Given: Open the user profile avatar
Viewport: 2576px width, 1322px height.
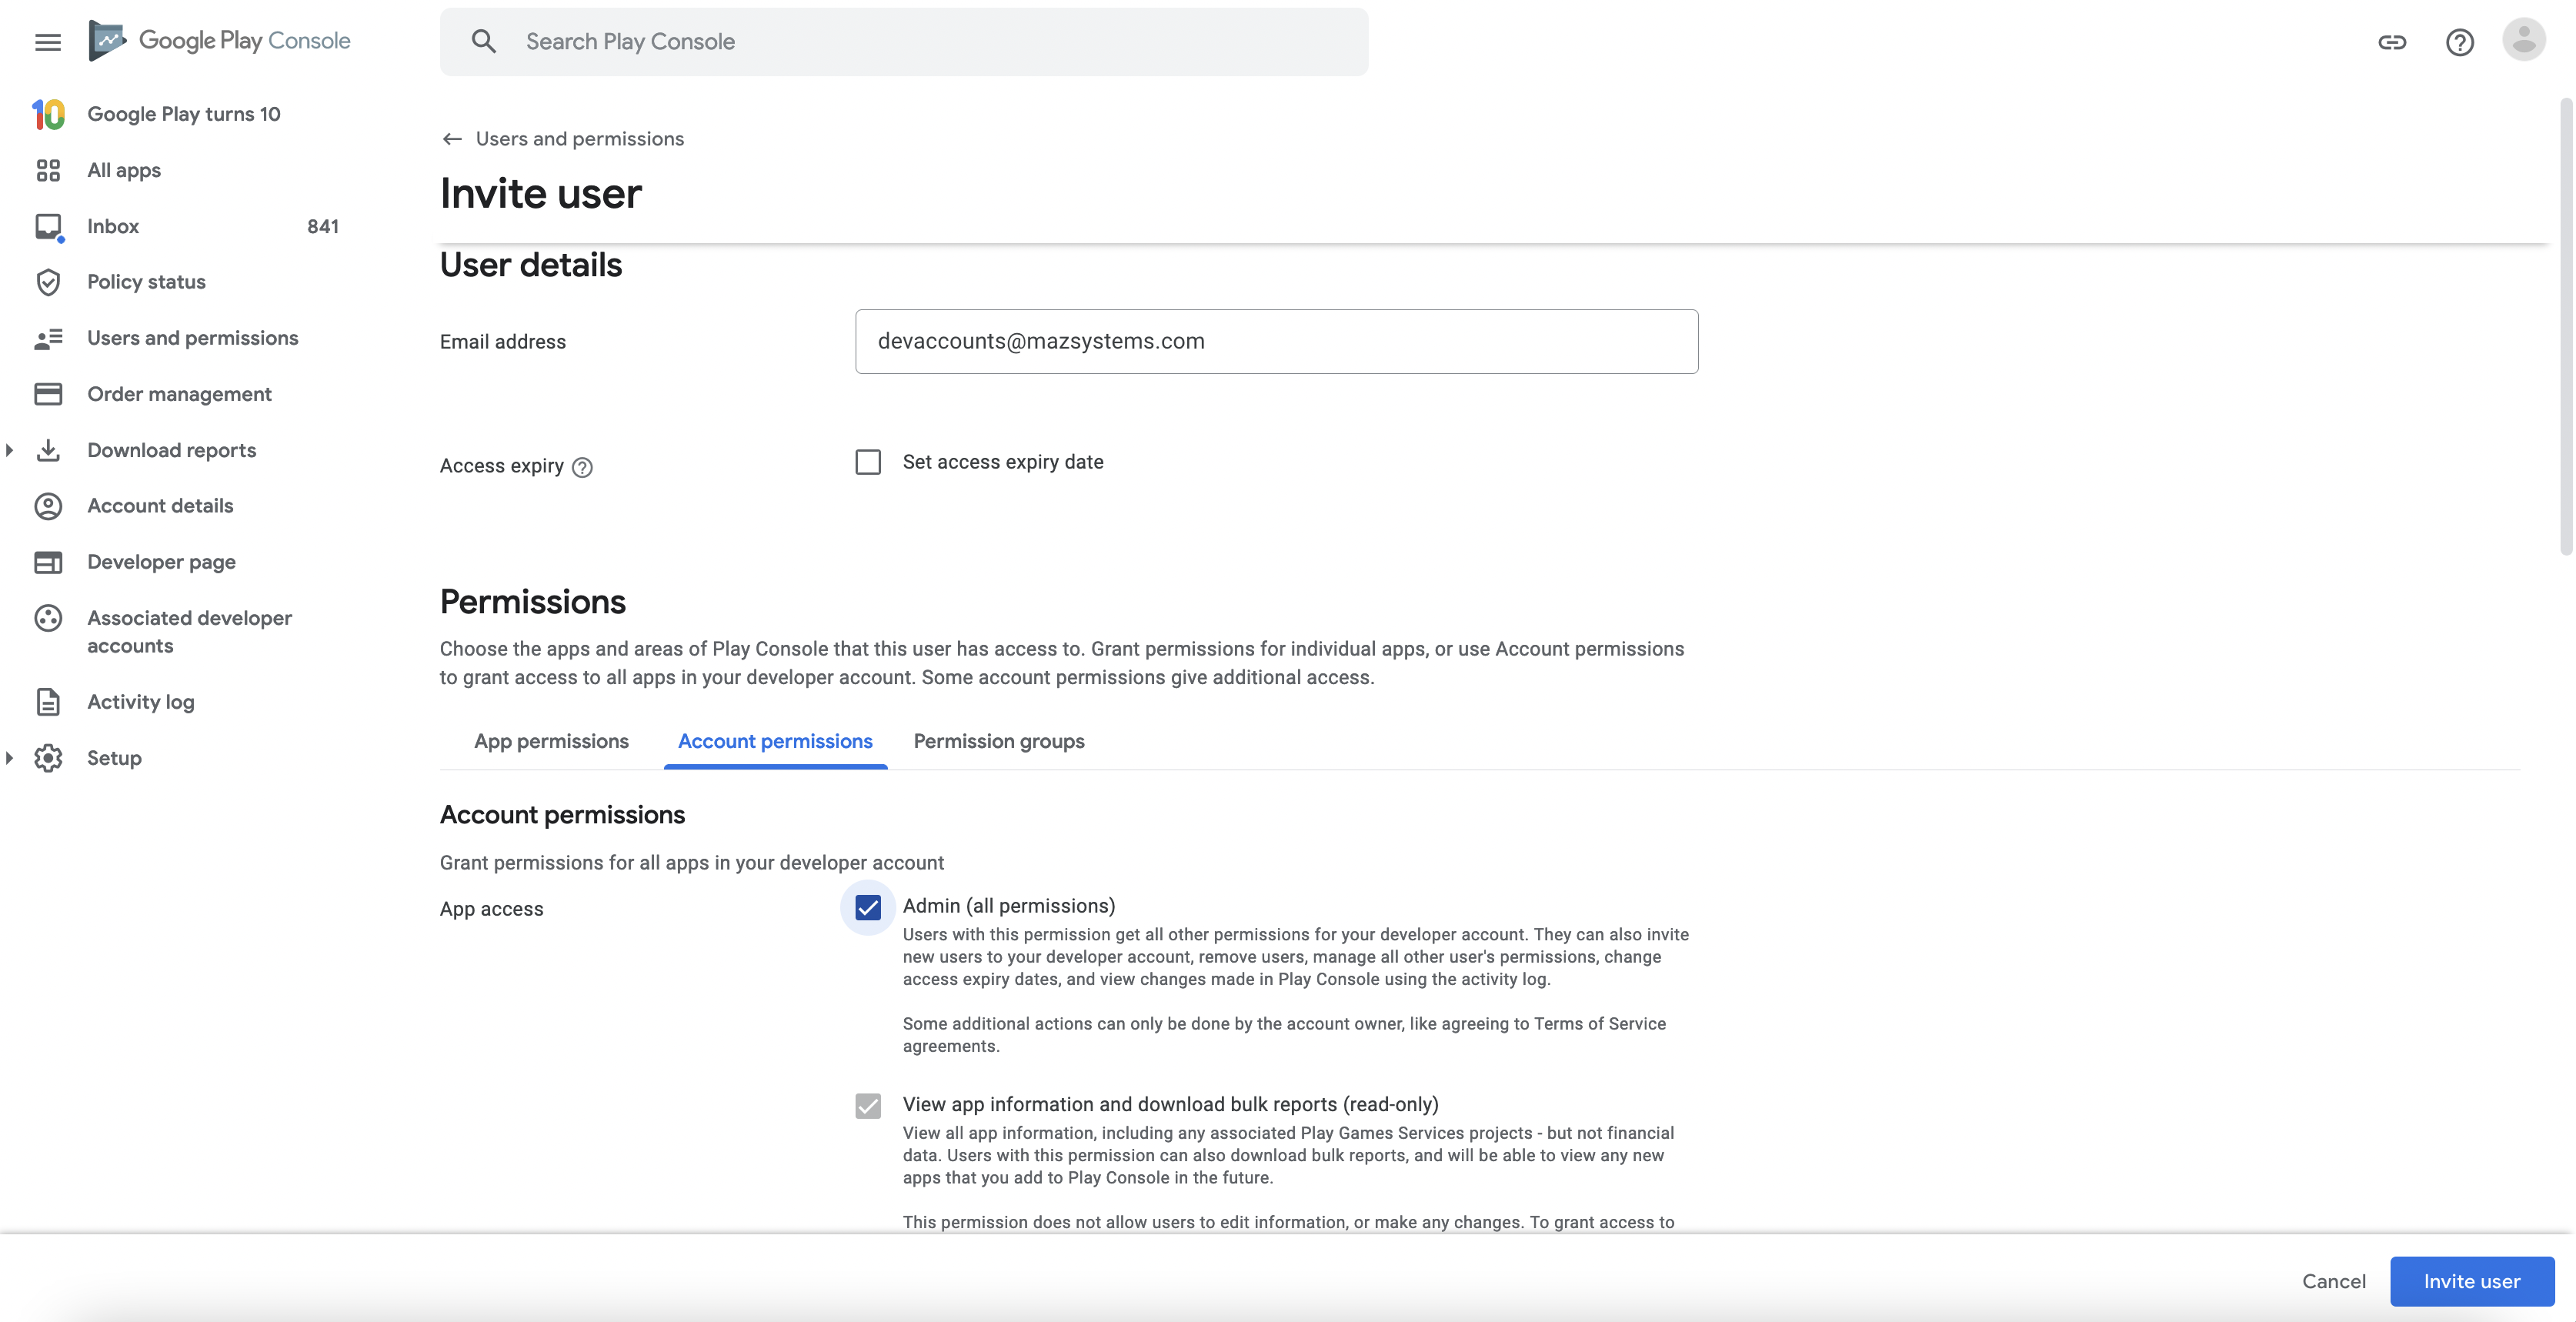Looking at the screenshot, I should click(x=2523, y=40).
